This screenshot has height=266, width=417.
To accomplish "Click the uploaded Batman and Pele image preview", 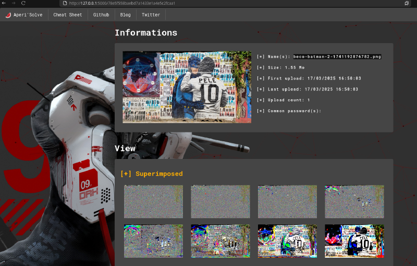I will pos(187,87).
